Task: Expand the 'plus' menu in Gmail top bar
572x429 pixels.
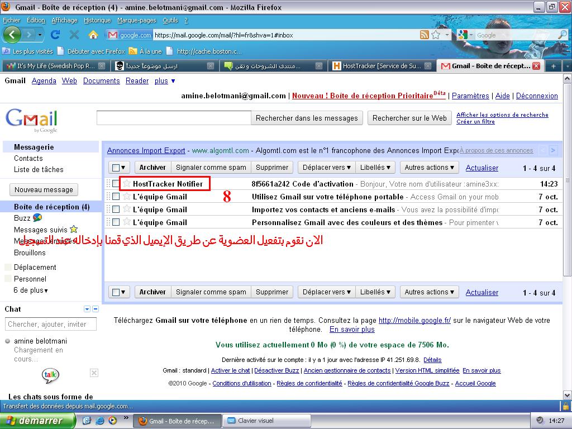Action: pyautogui.click(x=165, y=80)
